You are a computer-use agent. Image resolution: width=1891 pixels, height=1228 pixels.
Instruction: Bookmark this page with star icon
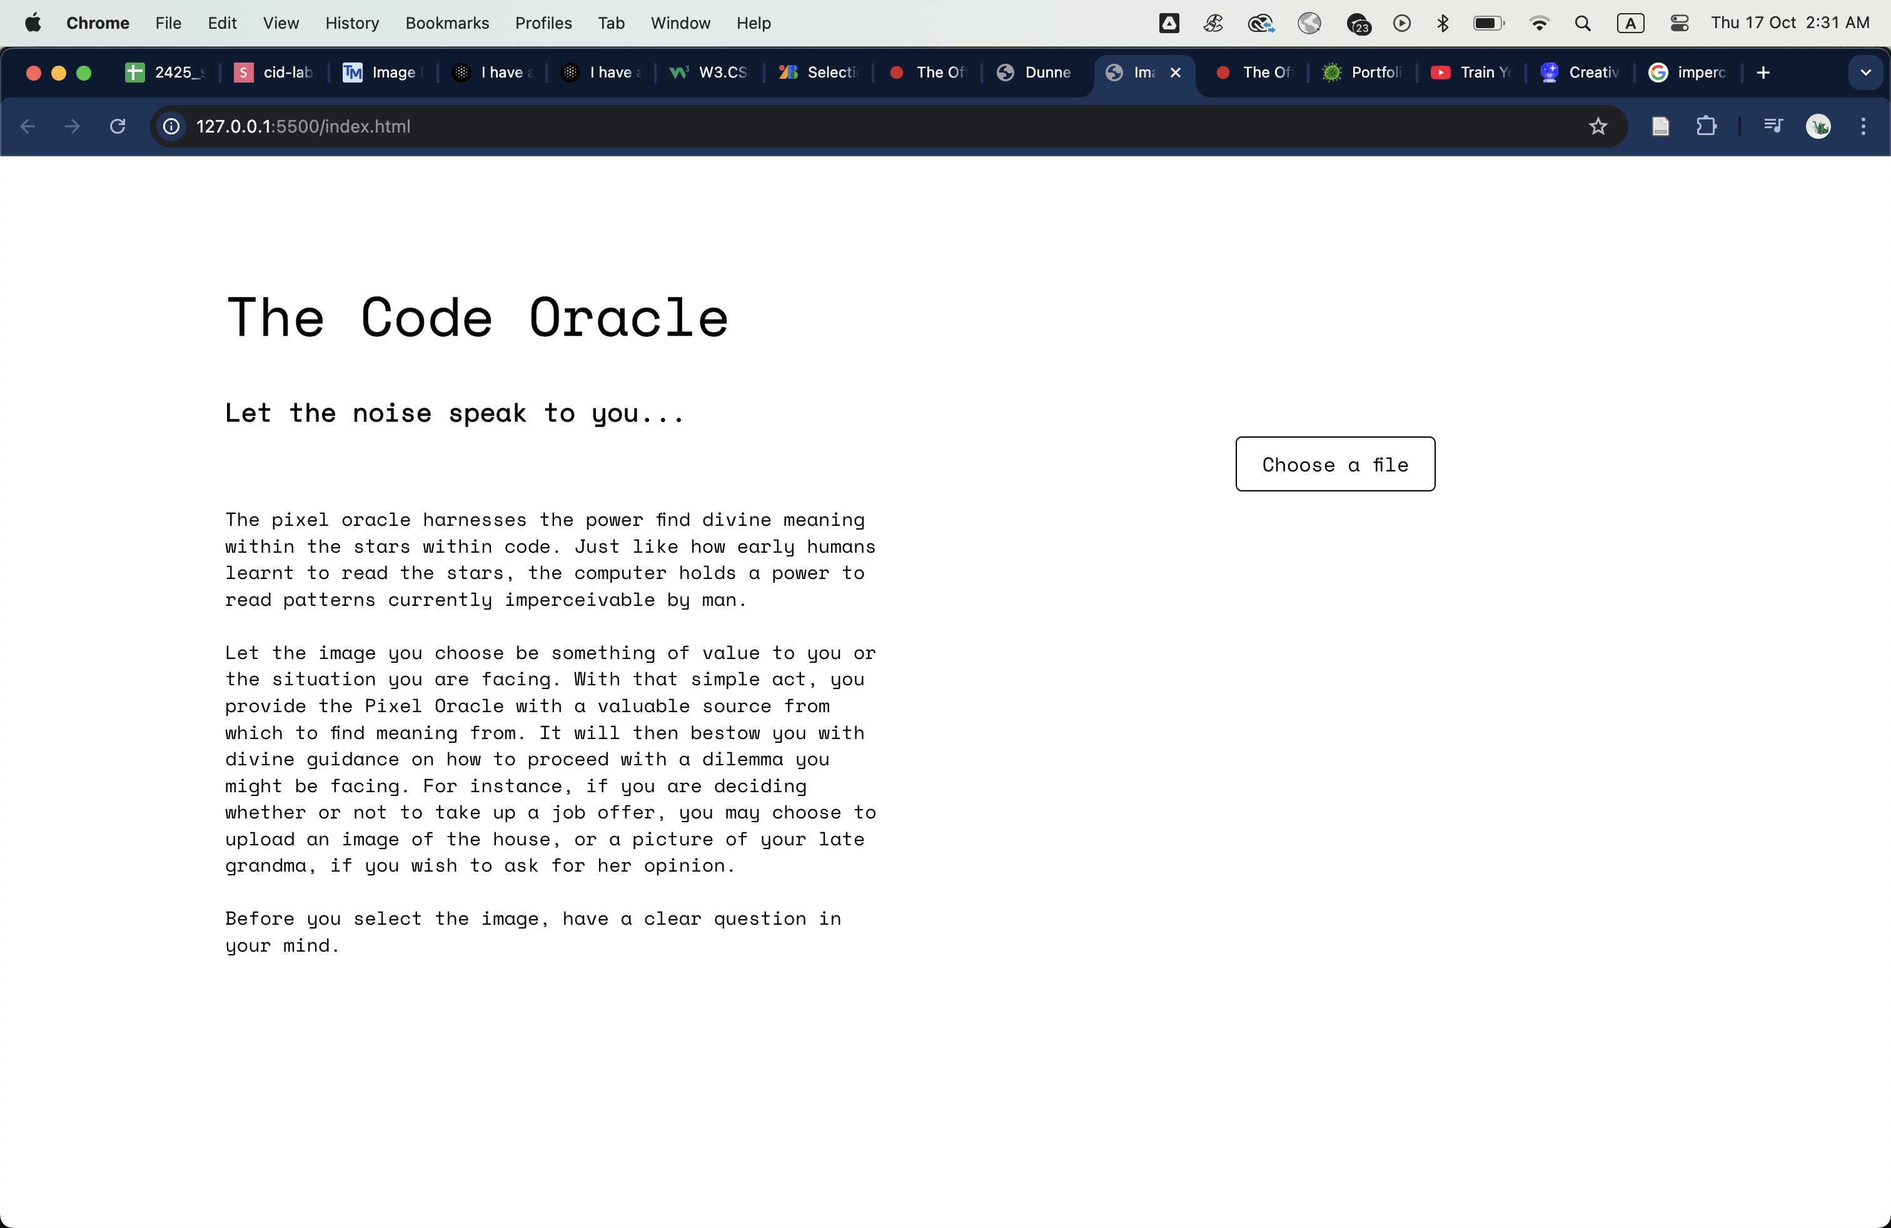1598,126
